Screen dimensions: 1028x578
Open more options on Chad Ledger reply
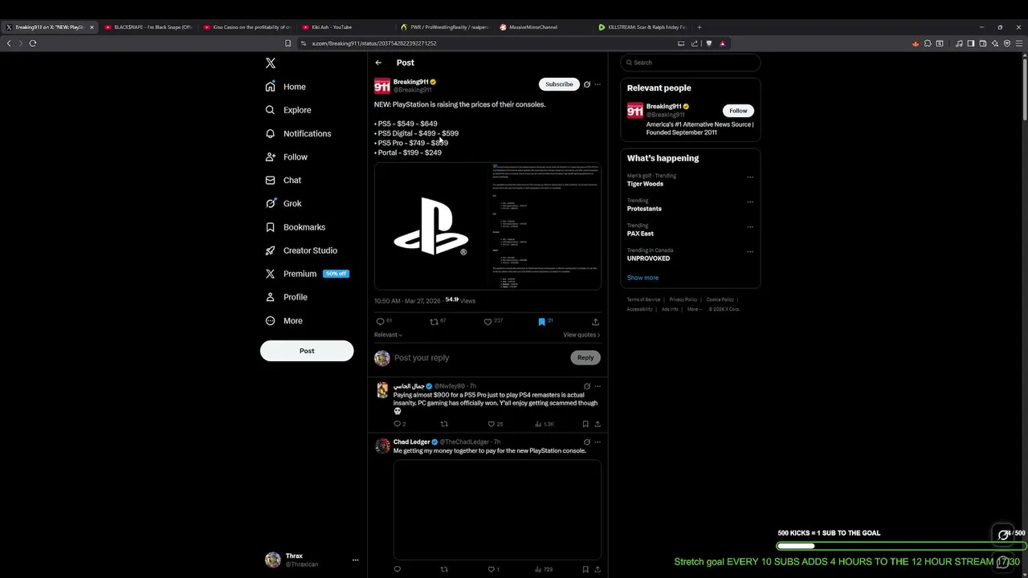pyautogui.click(x=598, y=442)
